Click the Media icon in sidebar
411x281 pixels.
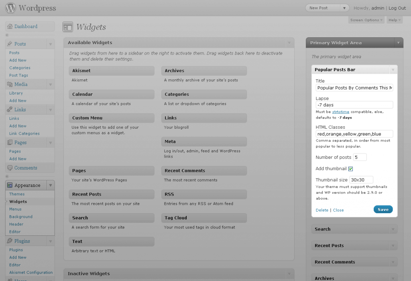pos(10,84)
